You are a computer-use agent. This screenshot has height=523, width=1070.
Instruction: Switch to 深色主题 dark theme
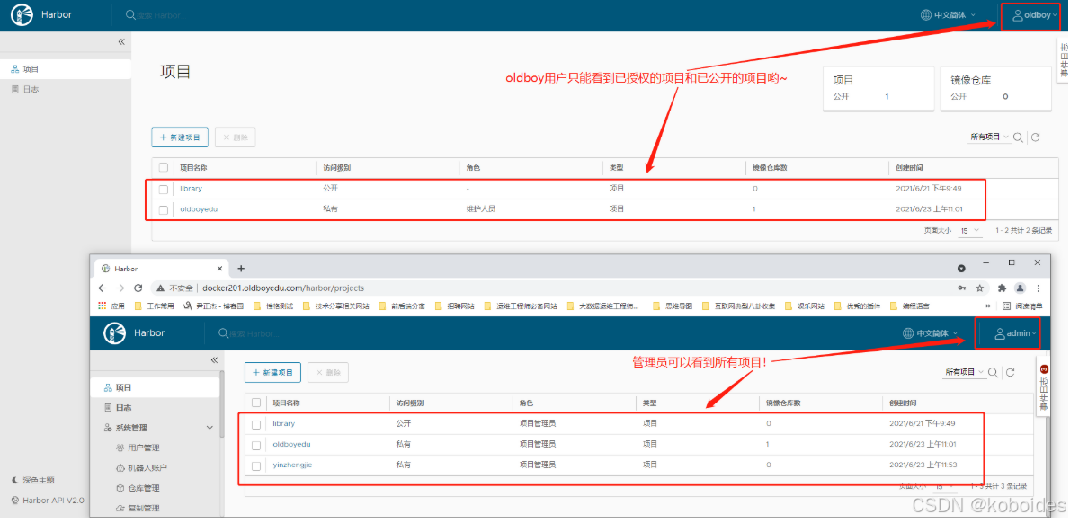(x=32, y=480)
